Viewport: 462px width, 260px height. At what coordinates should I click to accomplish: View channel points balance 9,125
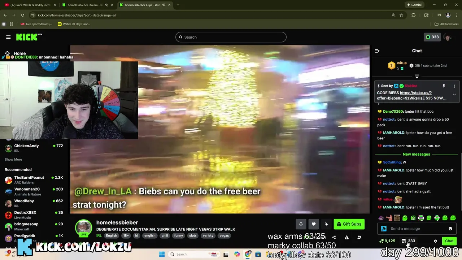click(387, 241)
